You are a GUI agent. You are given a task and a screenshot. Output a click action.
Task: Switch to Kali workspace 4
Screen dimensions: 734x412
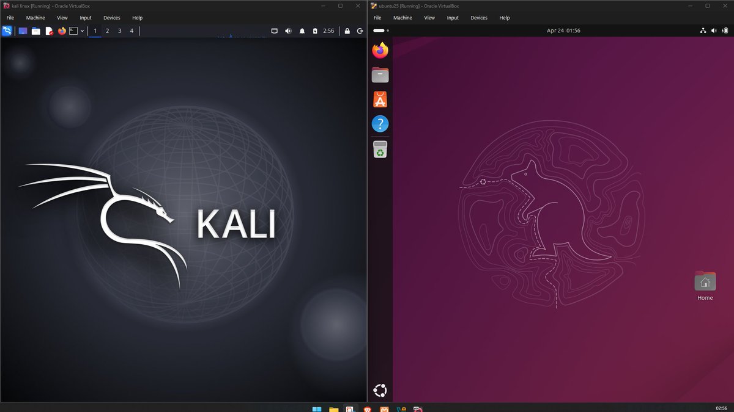(132, 31)
